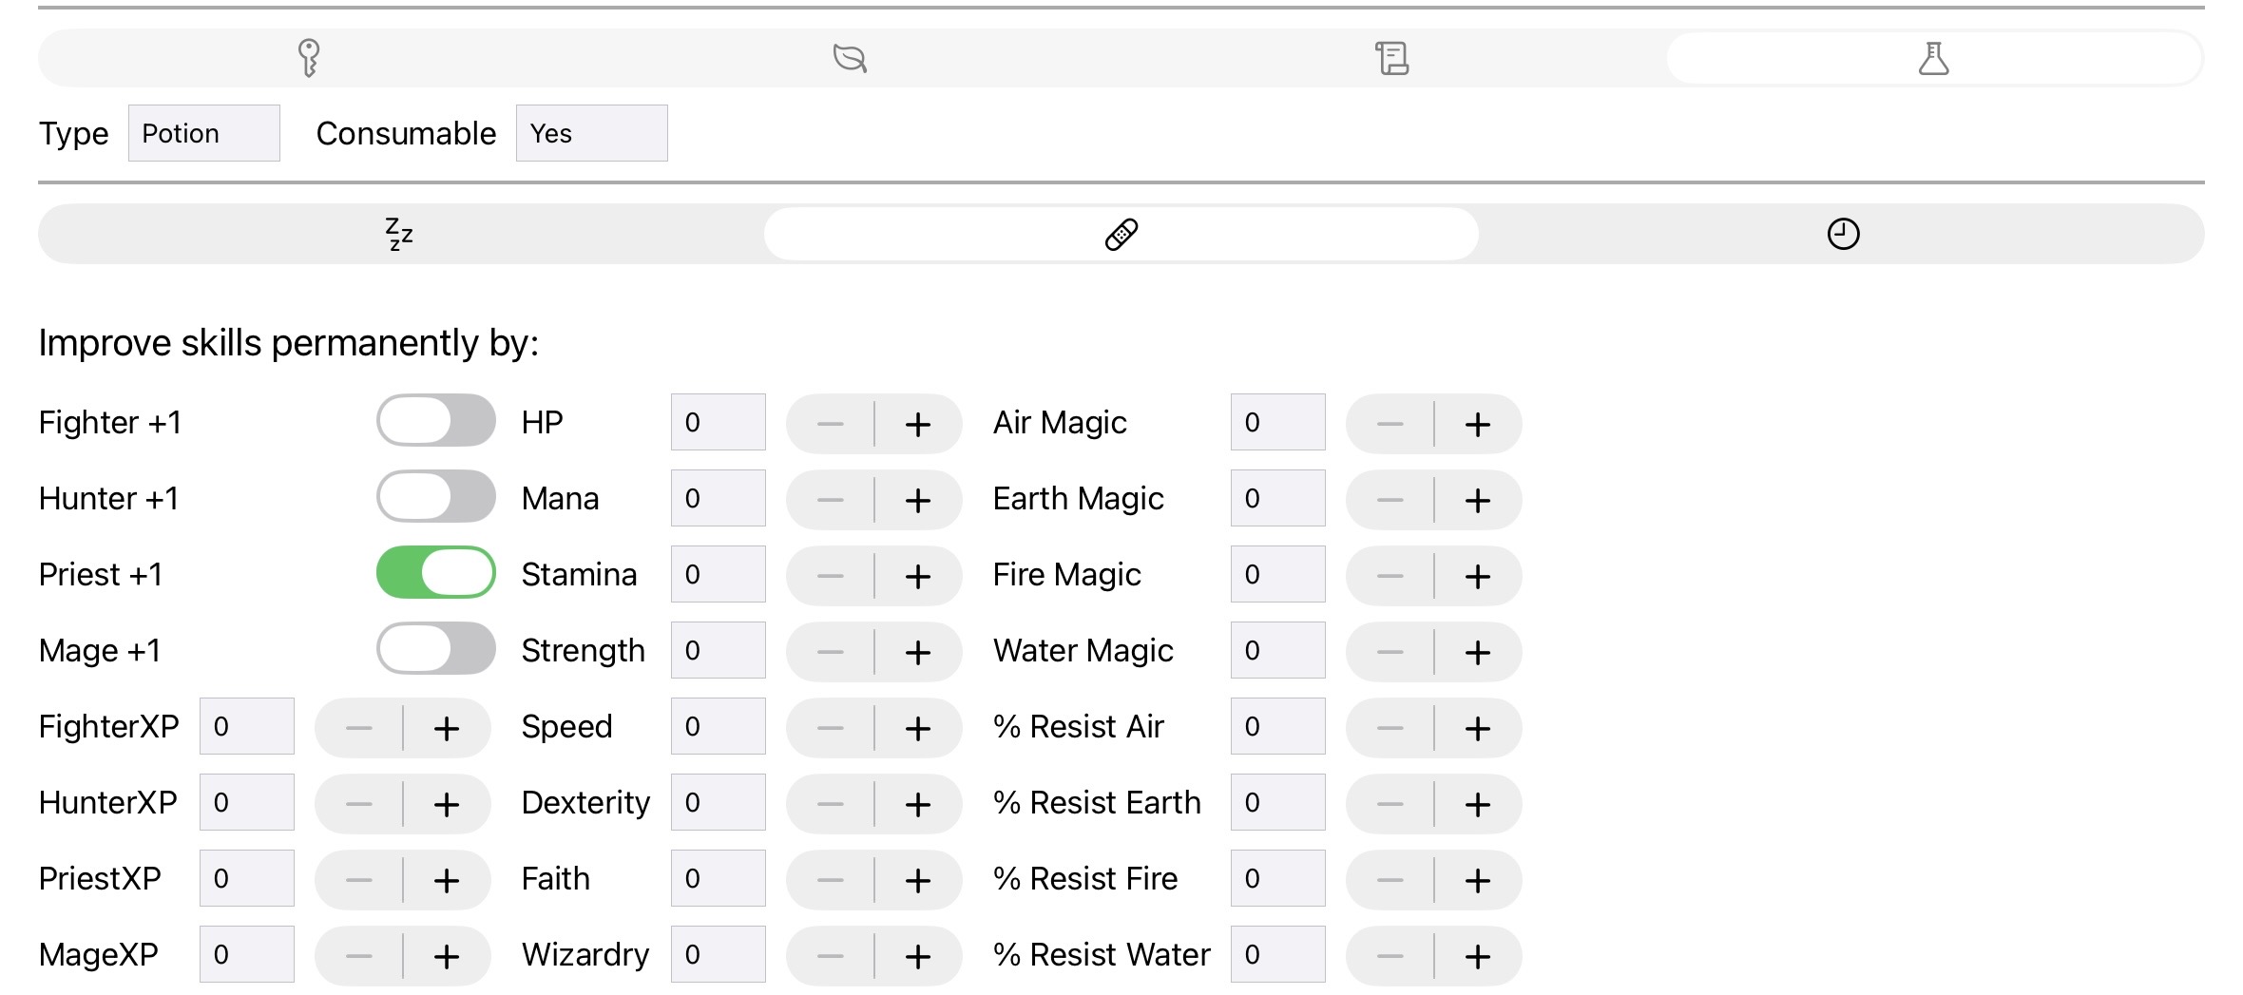2243x995 pixels.
Task: Increase % Resist Fire value
Action: (x=1477, y=879)
